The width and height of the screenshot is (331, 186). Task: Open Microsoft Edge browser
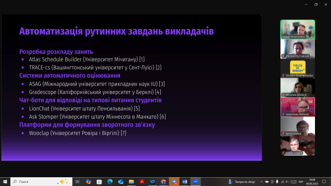point(110,181)
